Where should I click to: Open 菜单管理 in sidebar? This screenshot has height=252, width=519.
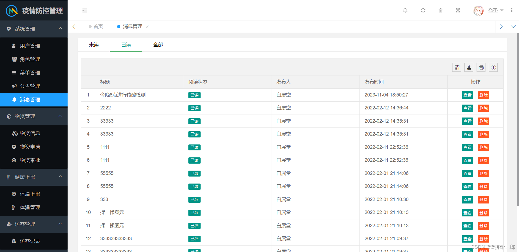[34, 73]
